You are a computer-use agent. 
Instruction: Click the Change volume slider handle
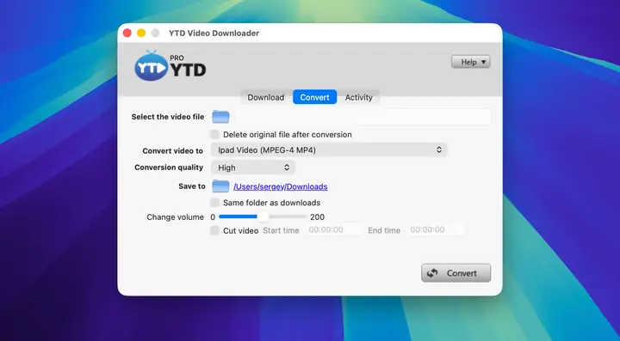[262, 216]
